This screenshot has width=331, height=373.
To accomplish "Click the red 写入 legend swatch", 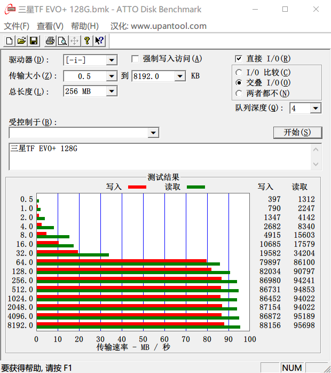I will (x=137, y=187).
